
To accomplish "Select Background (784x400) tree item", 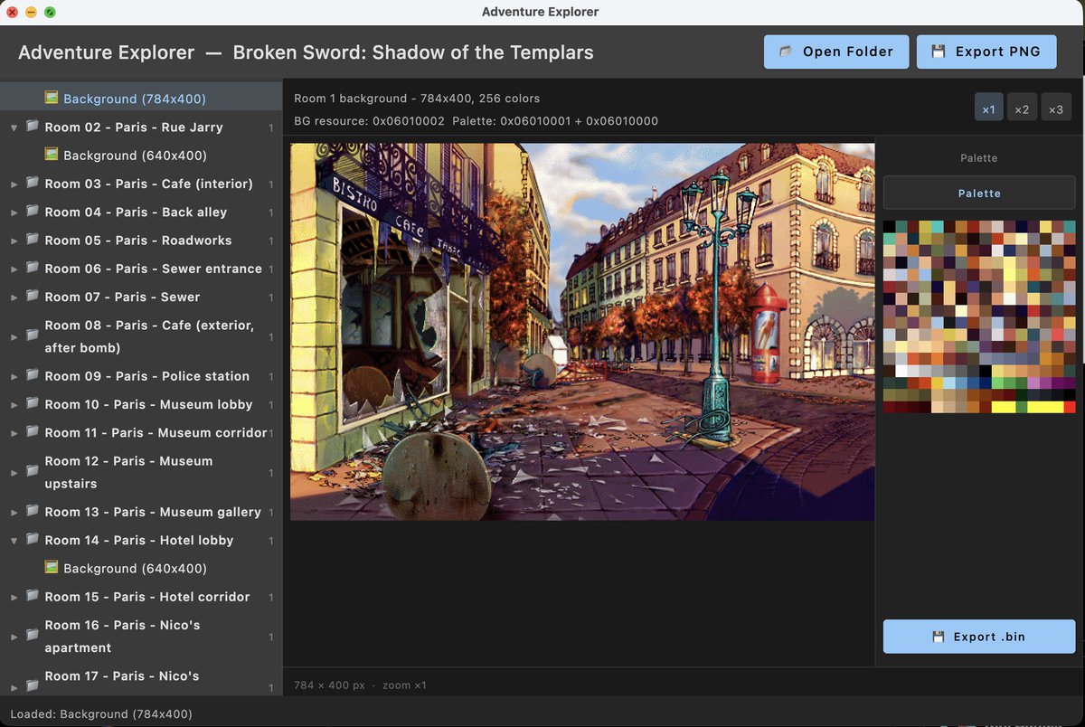I will [x=141, y=99].
